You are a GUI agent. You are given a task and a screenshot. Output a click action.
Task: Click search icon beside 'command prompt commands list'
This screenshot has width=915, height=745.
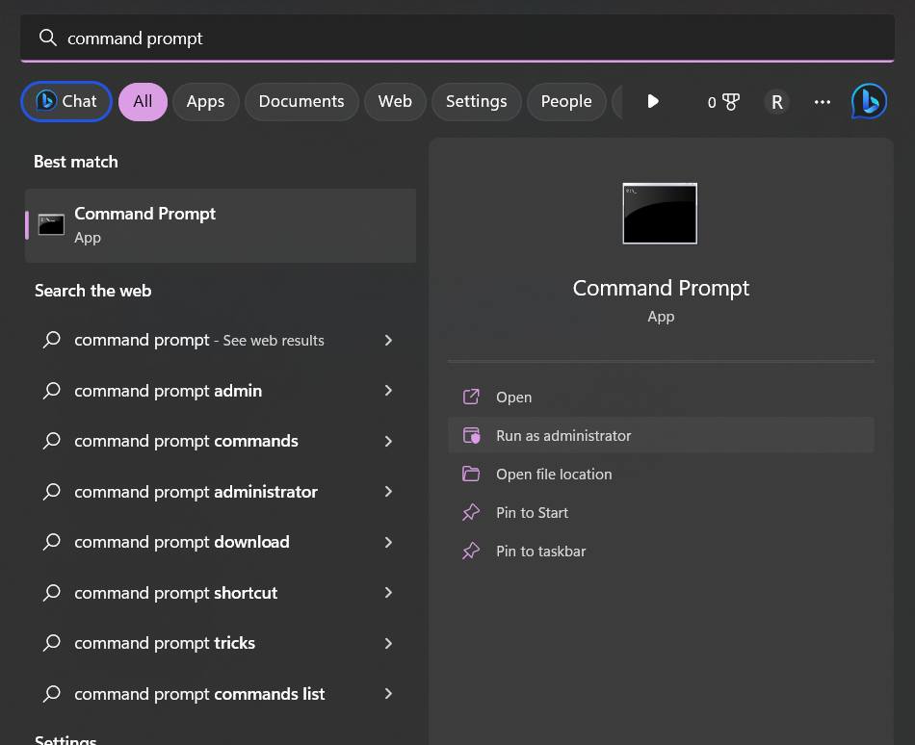(52, 694)
